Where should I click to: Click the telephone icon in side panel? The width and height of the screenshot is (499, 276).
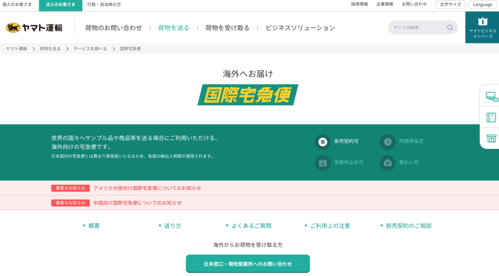coord(491,118)
